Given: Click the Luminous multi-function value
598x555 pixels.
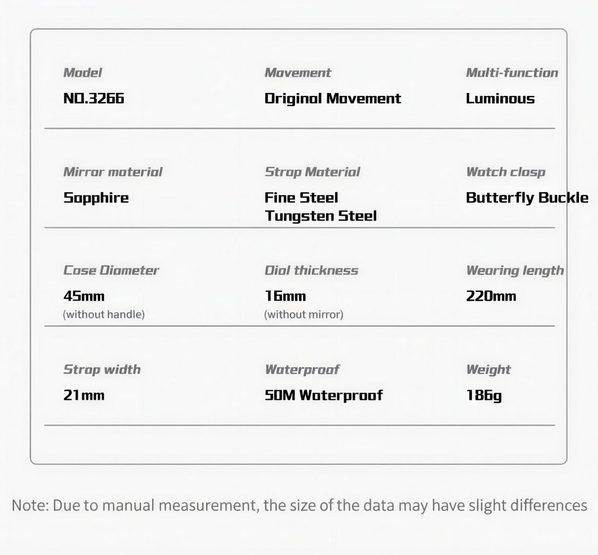Looking at the screenshot, I should [500, 99].
